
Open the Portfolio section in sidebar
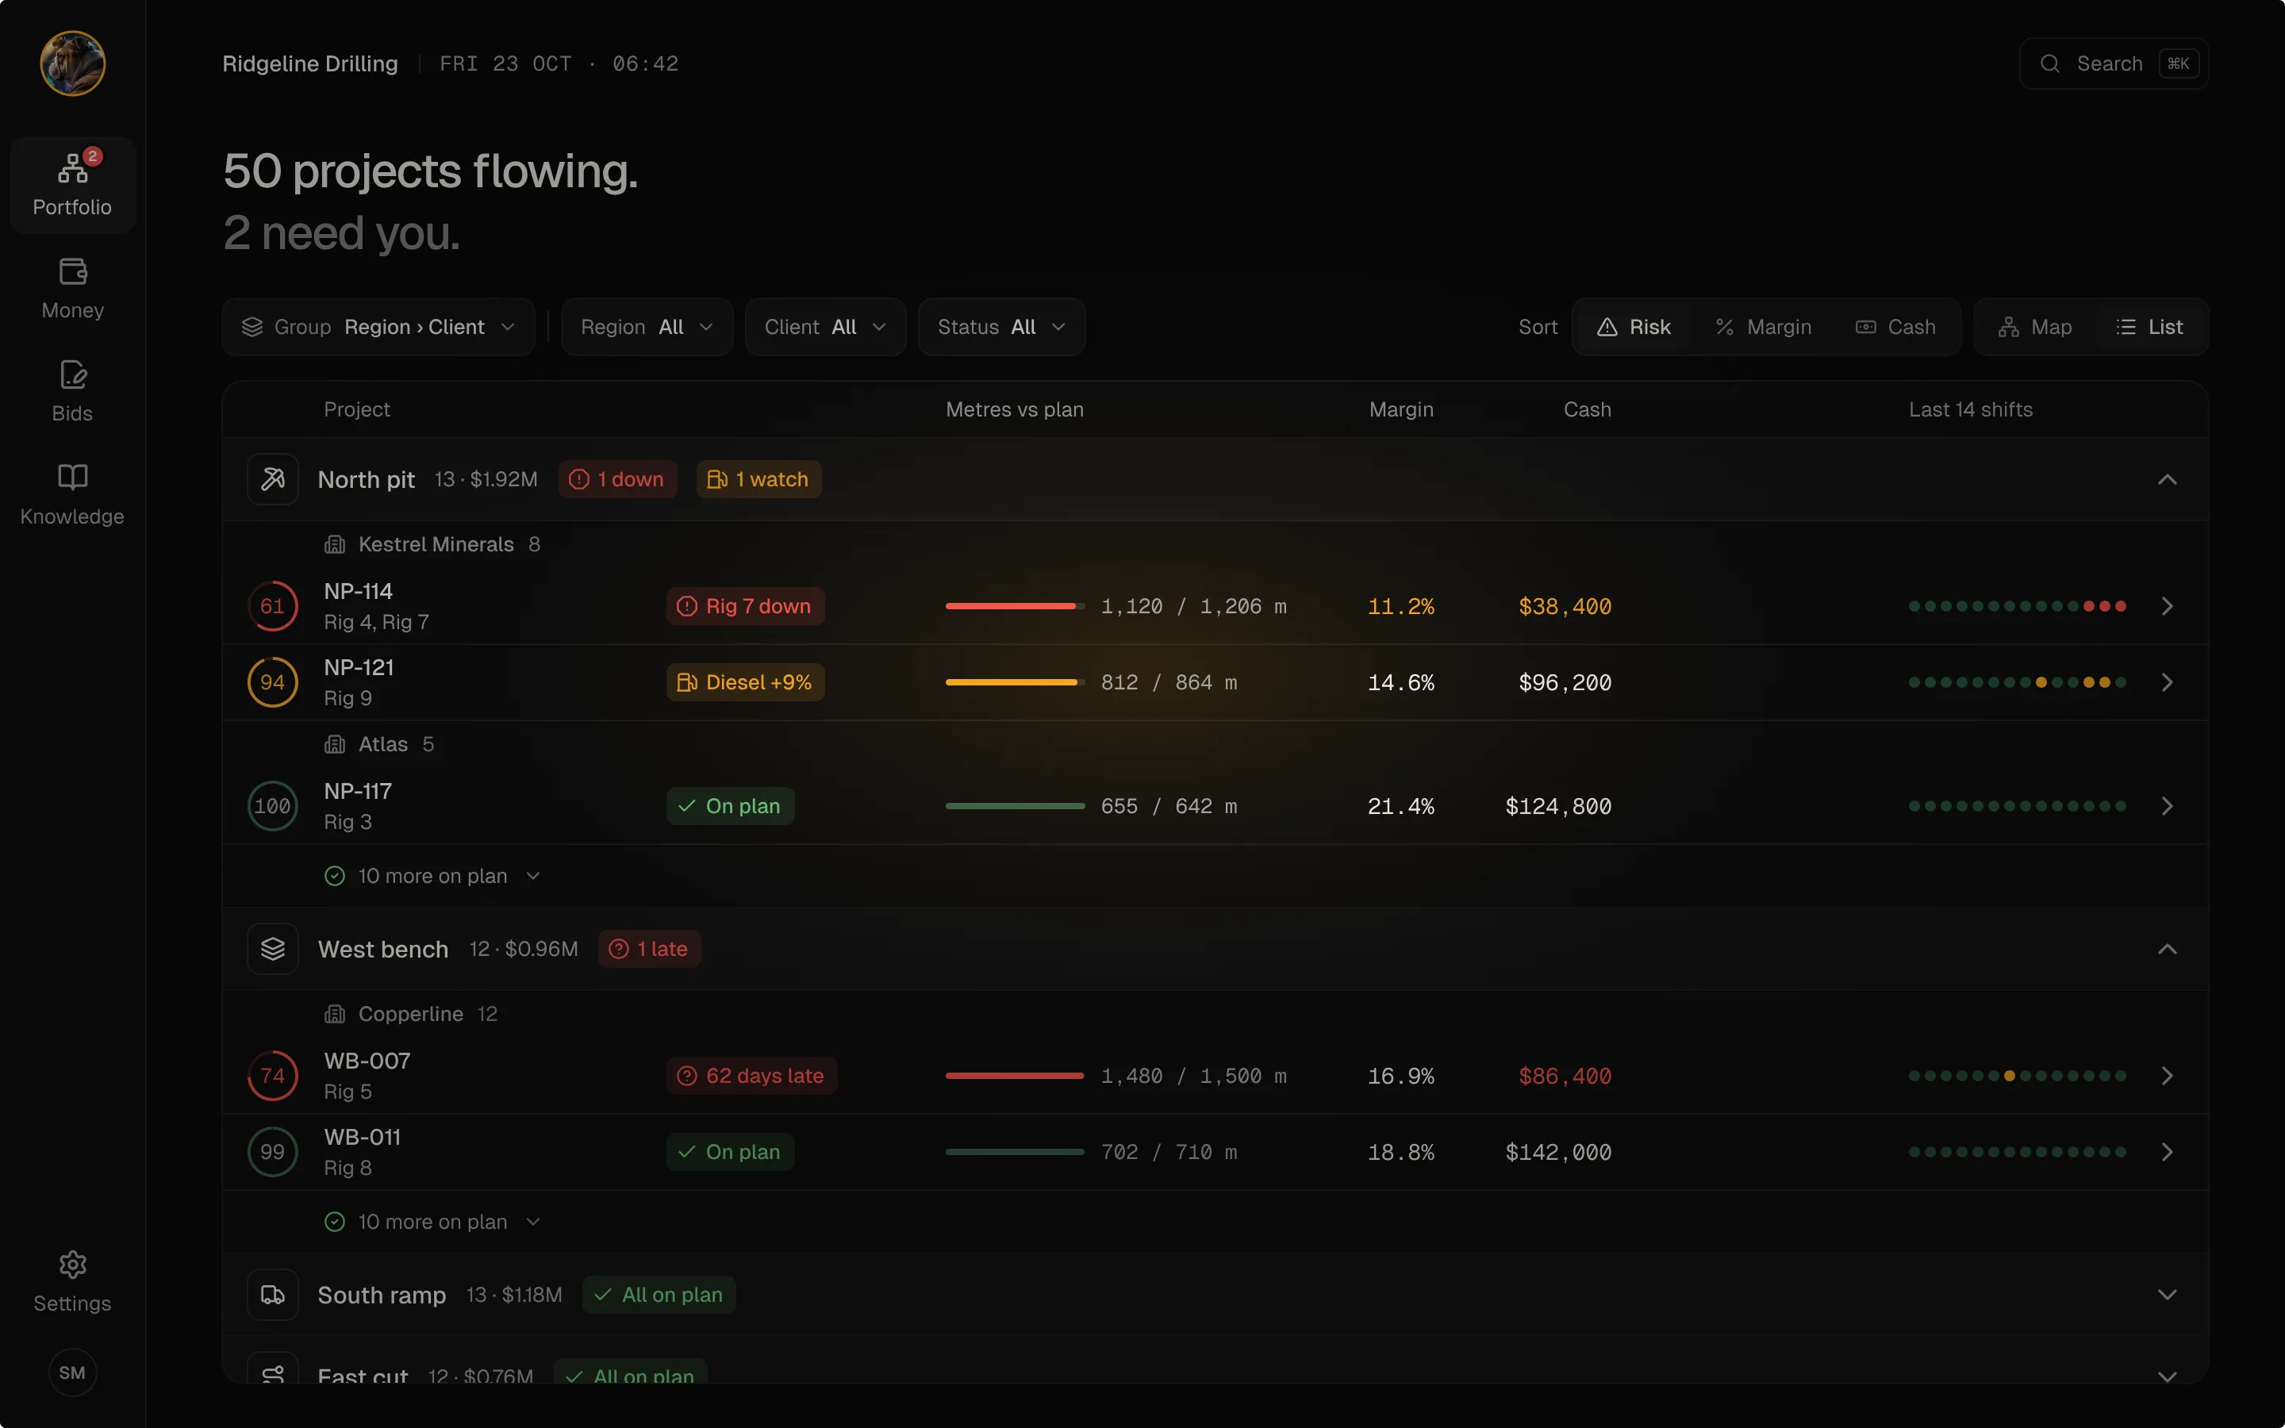click(x=73, y=185)
